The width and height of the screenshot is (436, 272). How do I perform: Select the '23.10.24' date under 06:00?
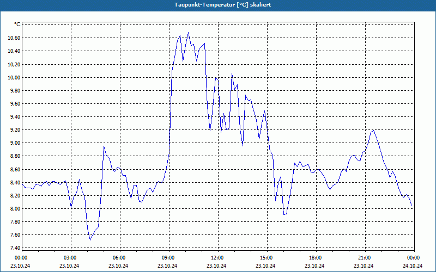[x=118, y=265]
